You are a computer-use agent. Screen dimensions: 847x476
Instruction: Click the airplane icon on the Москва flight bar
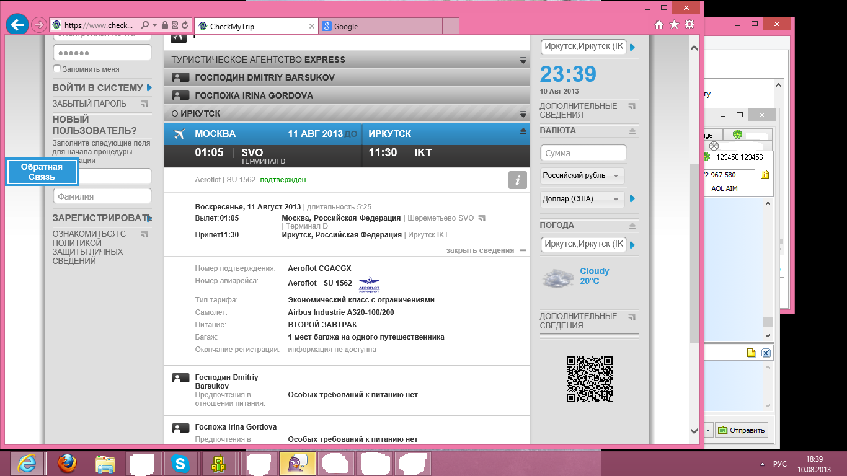click(x=180, y=134)
